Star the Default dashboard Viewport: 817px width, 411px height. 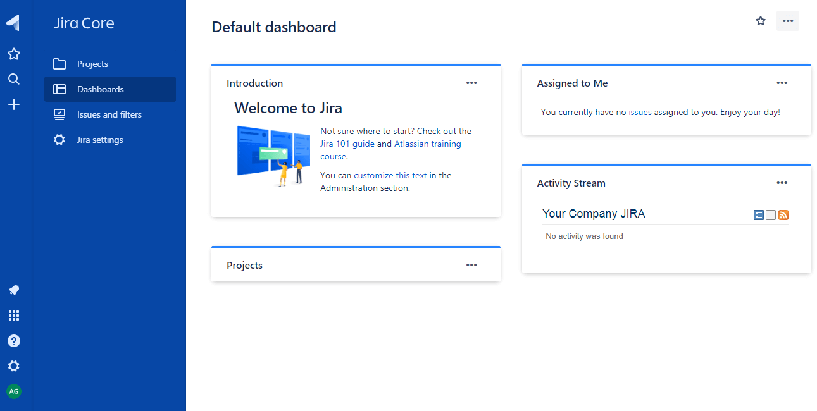(760, 20)
